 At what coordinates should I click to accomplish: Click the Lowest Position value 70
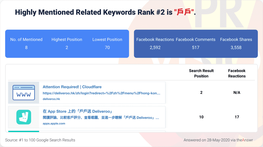107,47
